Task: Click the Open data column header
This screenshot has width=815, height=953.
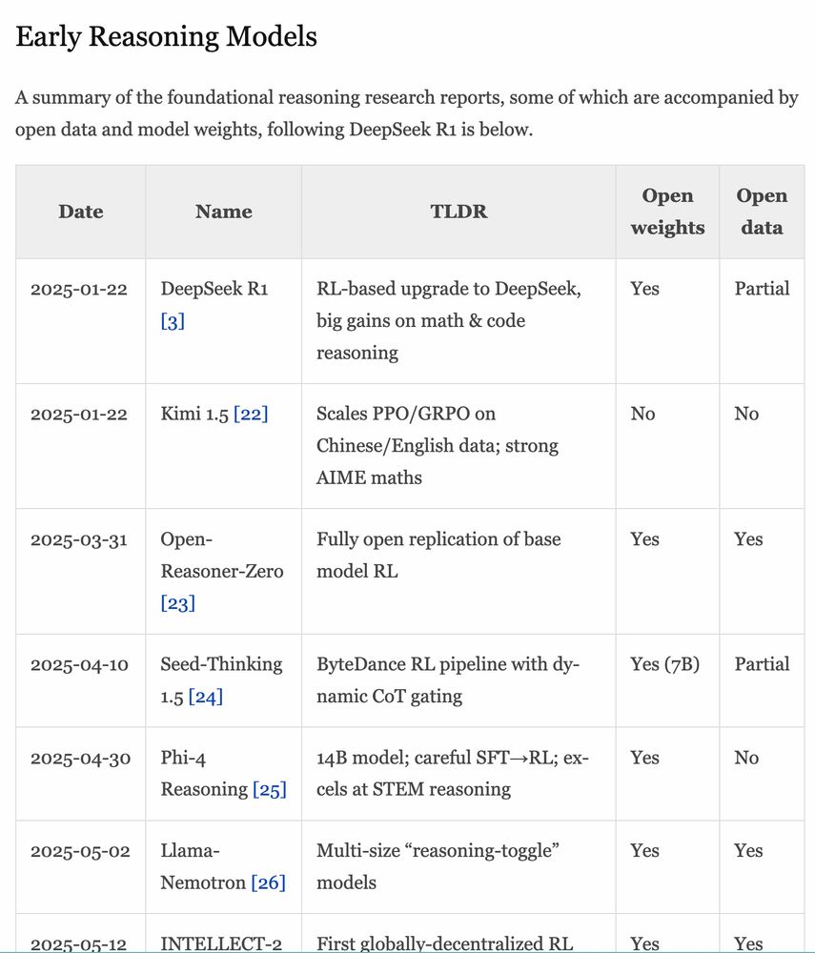Action: click(762, 212)
